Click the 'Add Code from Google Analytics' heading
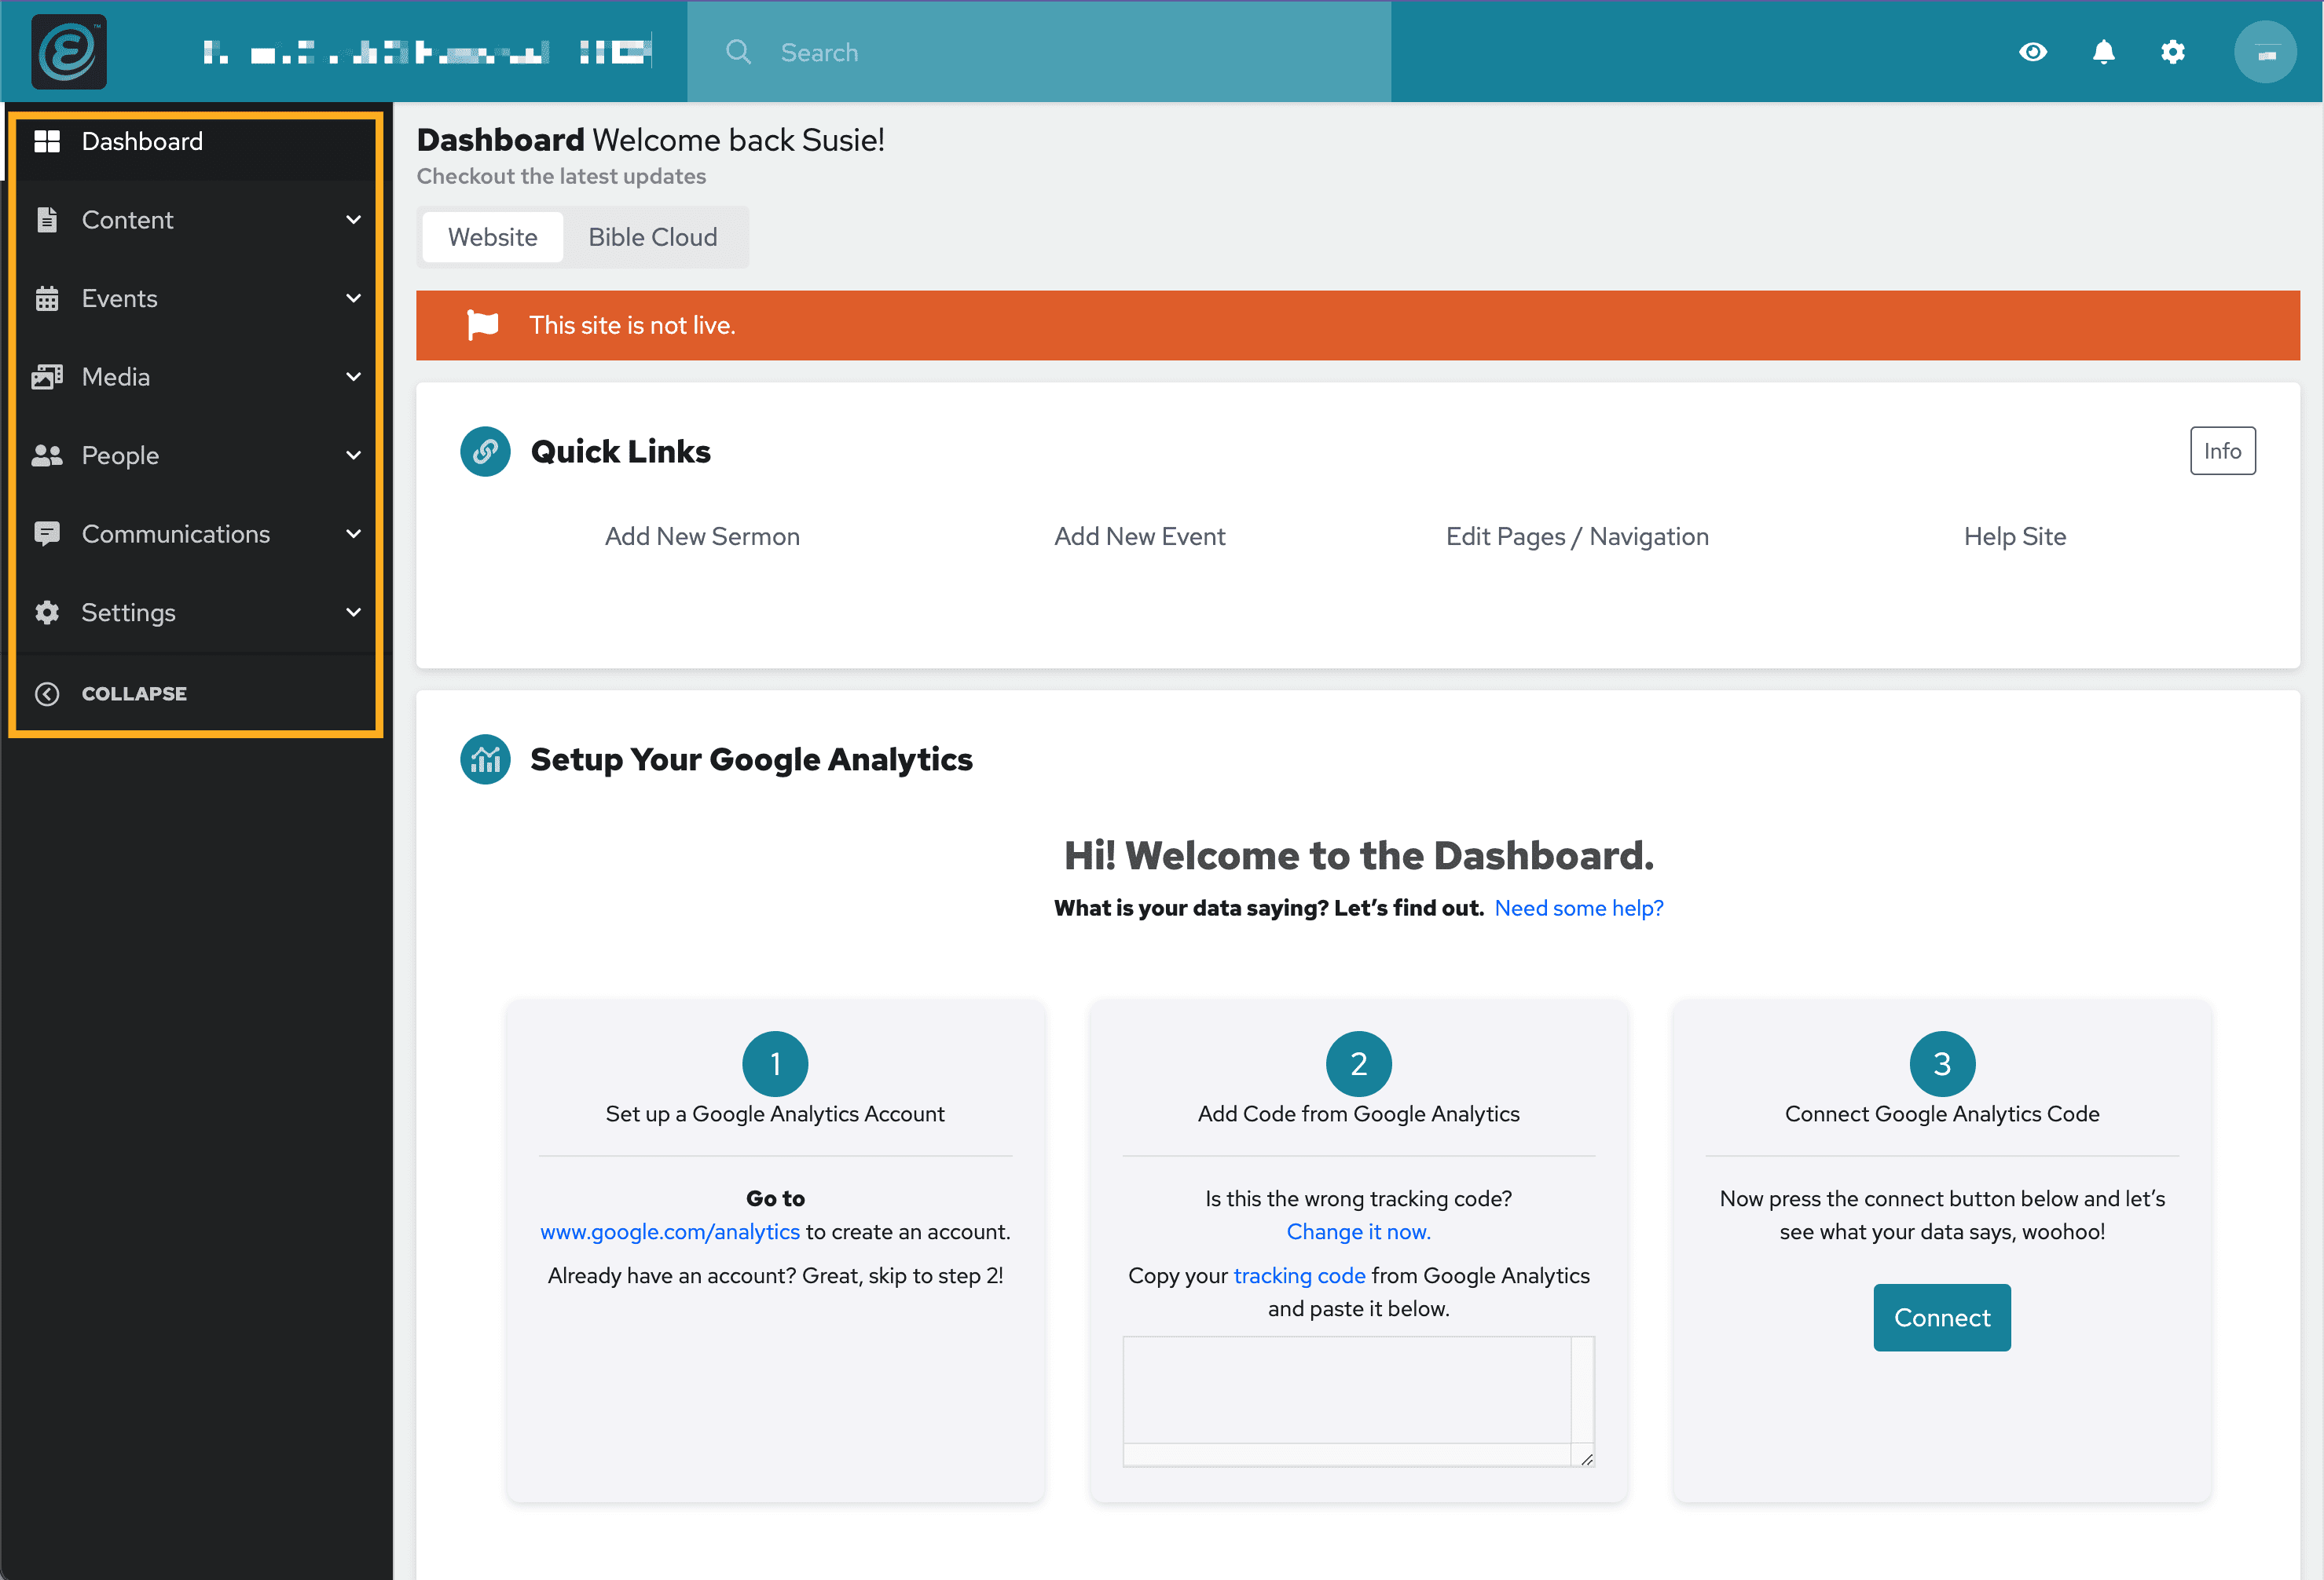Image resolution: width=2324 pixels, height=1580 pixels. point(1358,1114)
